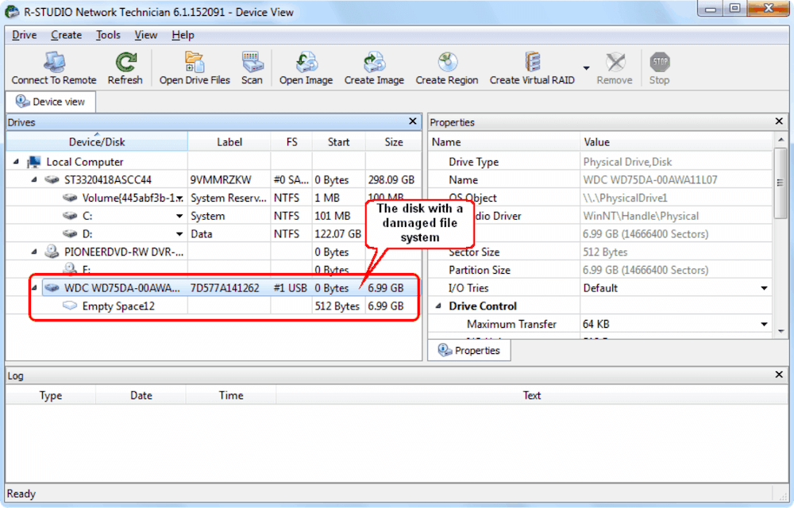Click the Properties button below the panel
Viewport: 794px width, 508px height.
pyautogui.click(x=469, y=350)
